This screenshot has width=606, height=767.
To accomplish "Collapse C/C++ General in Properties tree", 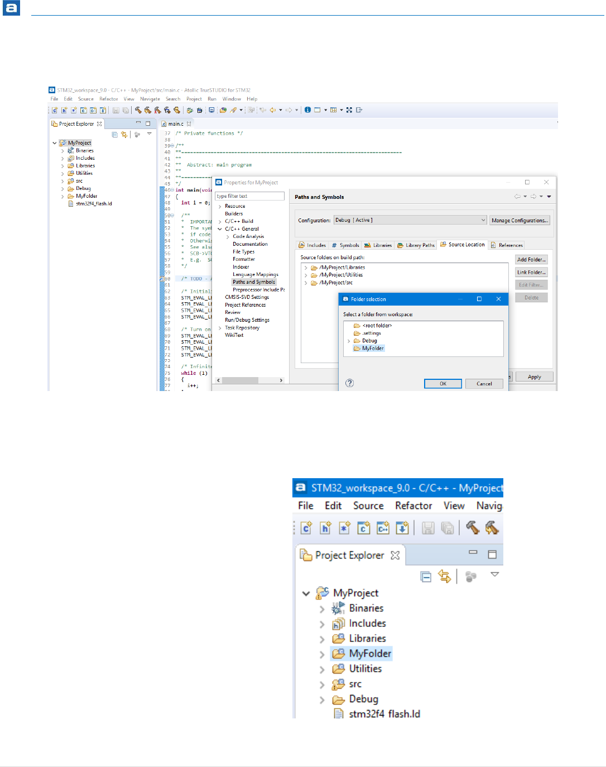I will pyautogui.click(x=220, y=229).
